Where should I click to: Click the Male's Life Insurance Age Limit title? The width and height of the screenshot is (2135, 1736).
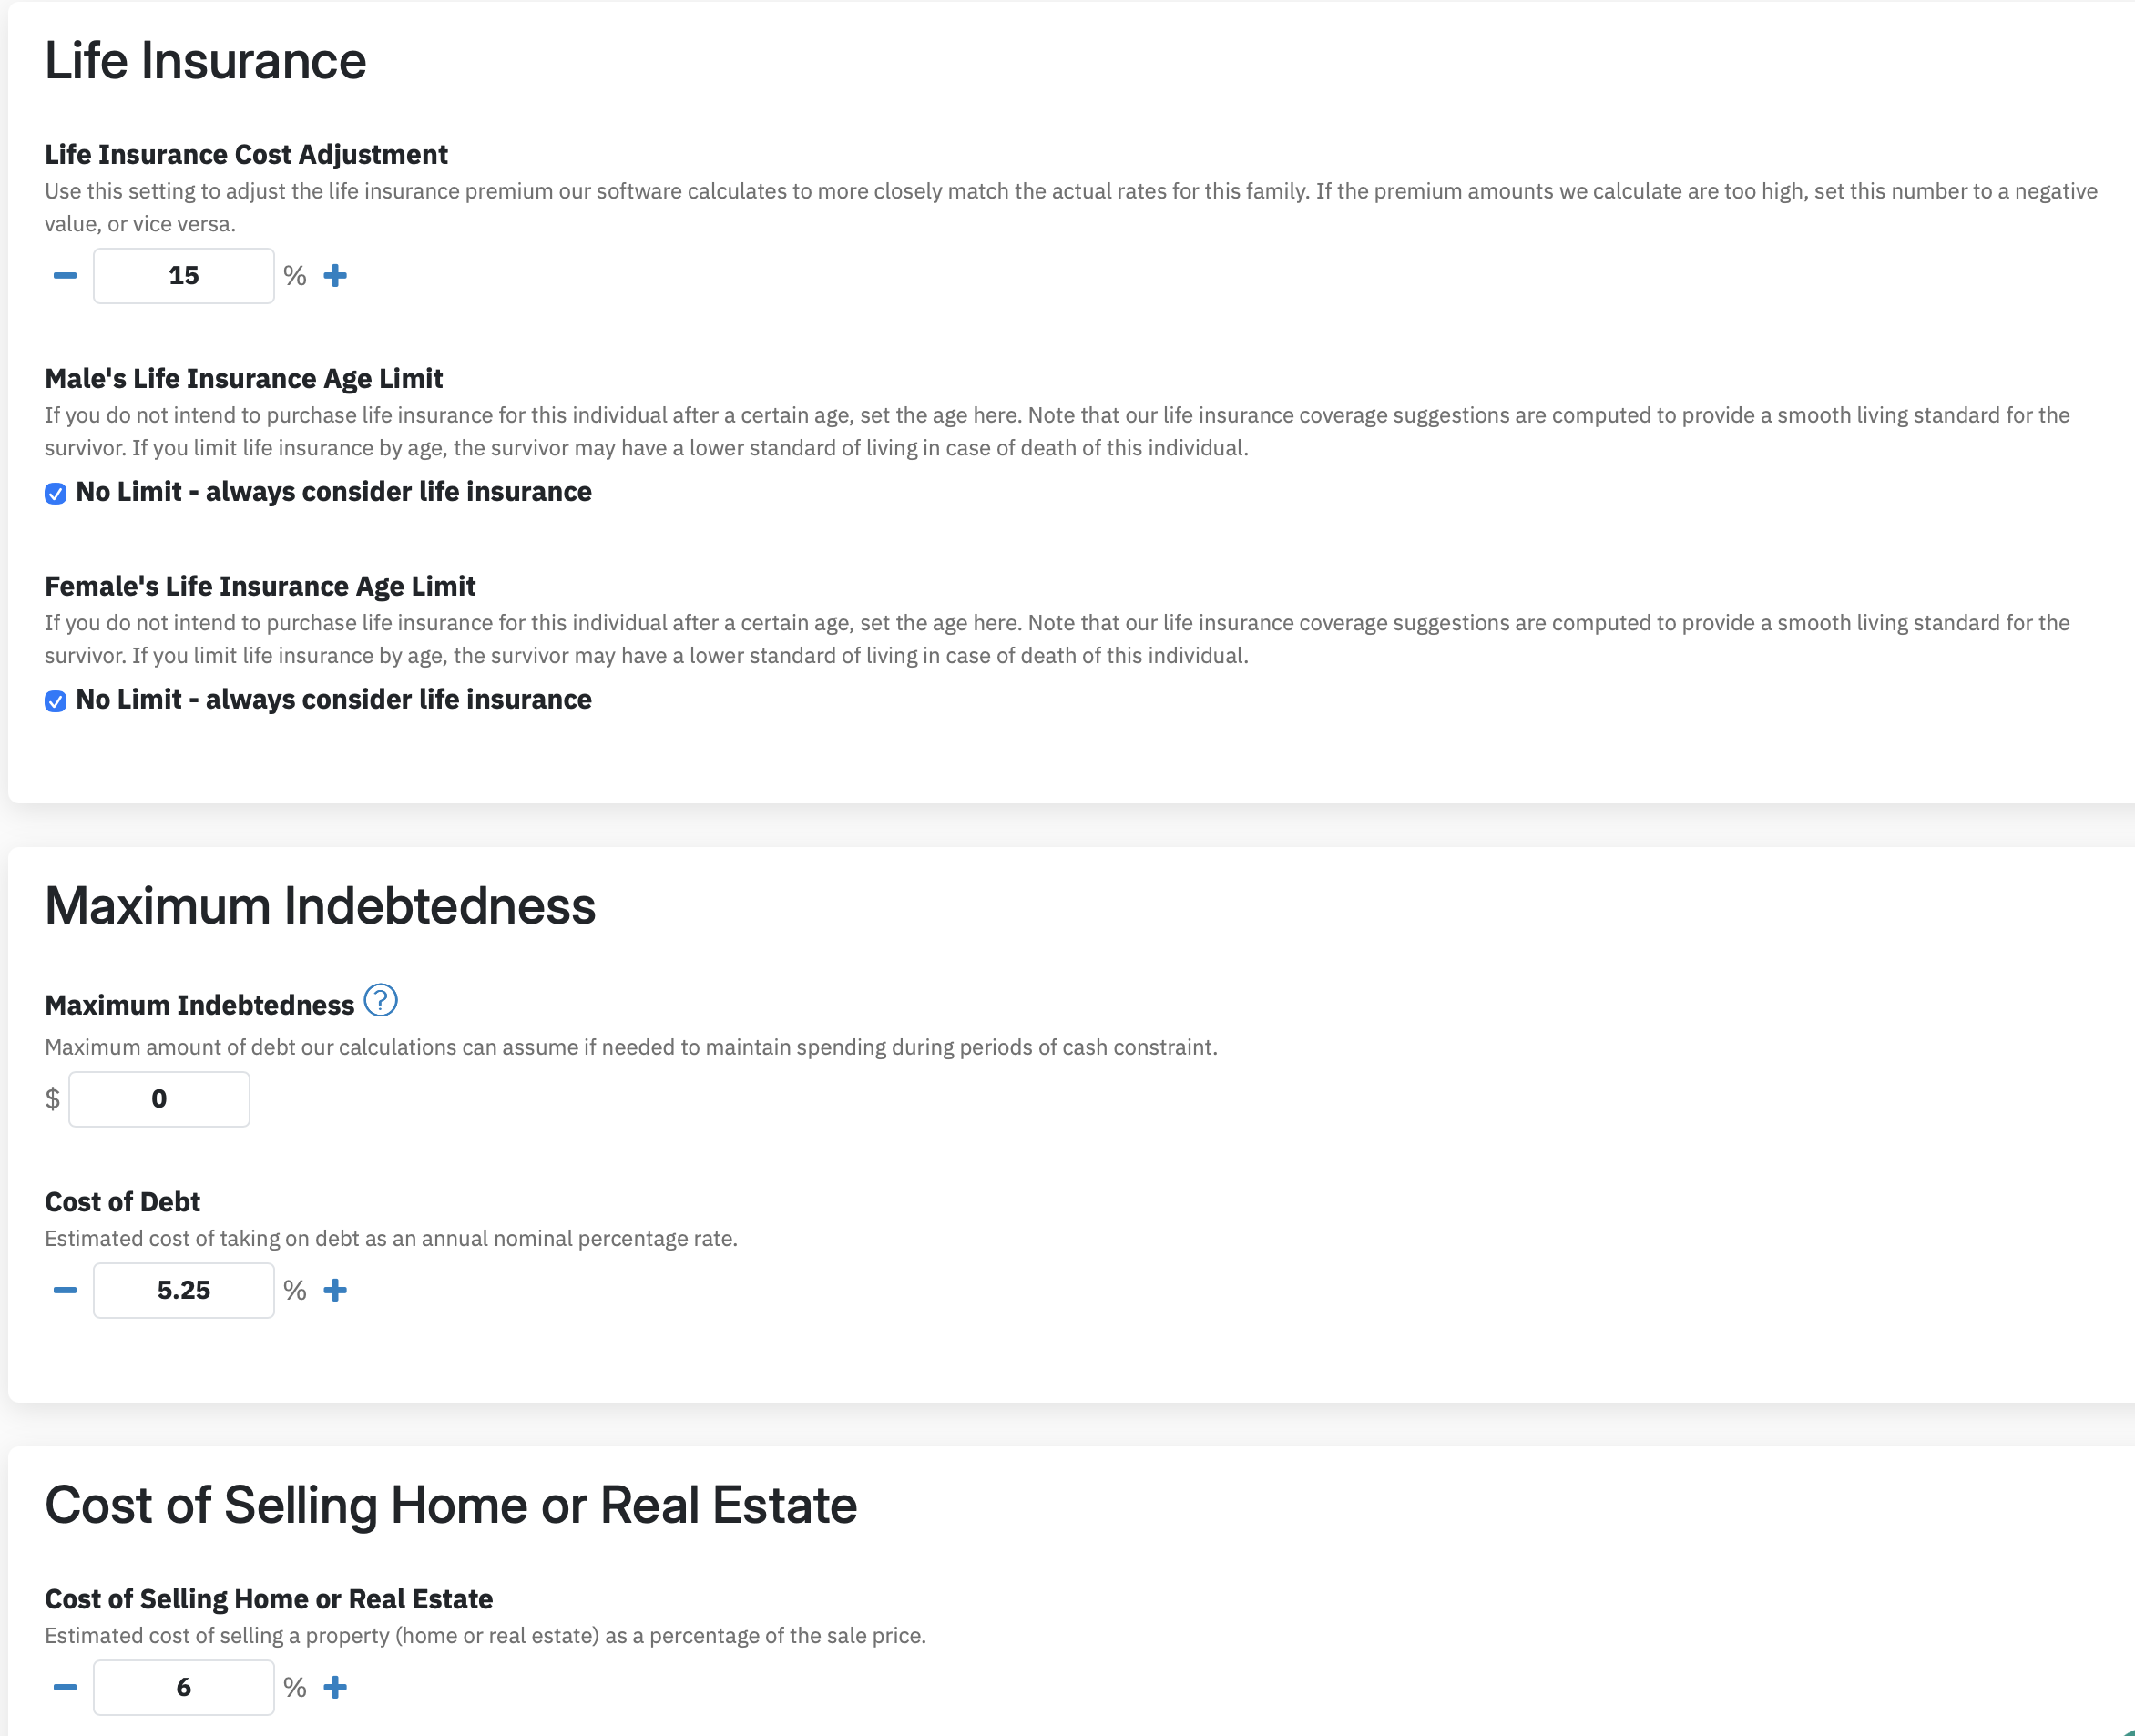[x=244, y=379]
